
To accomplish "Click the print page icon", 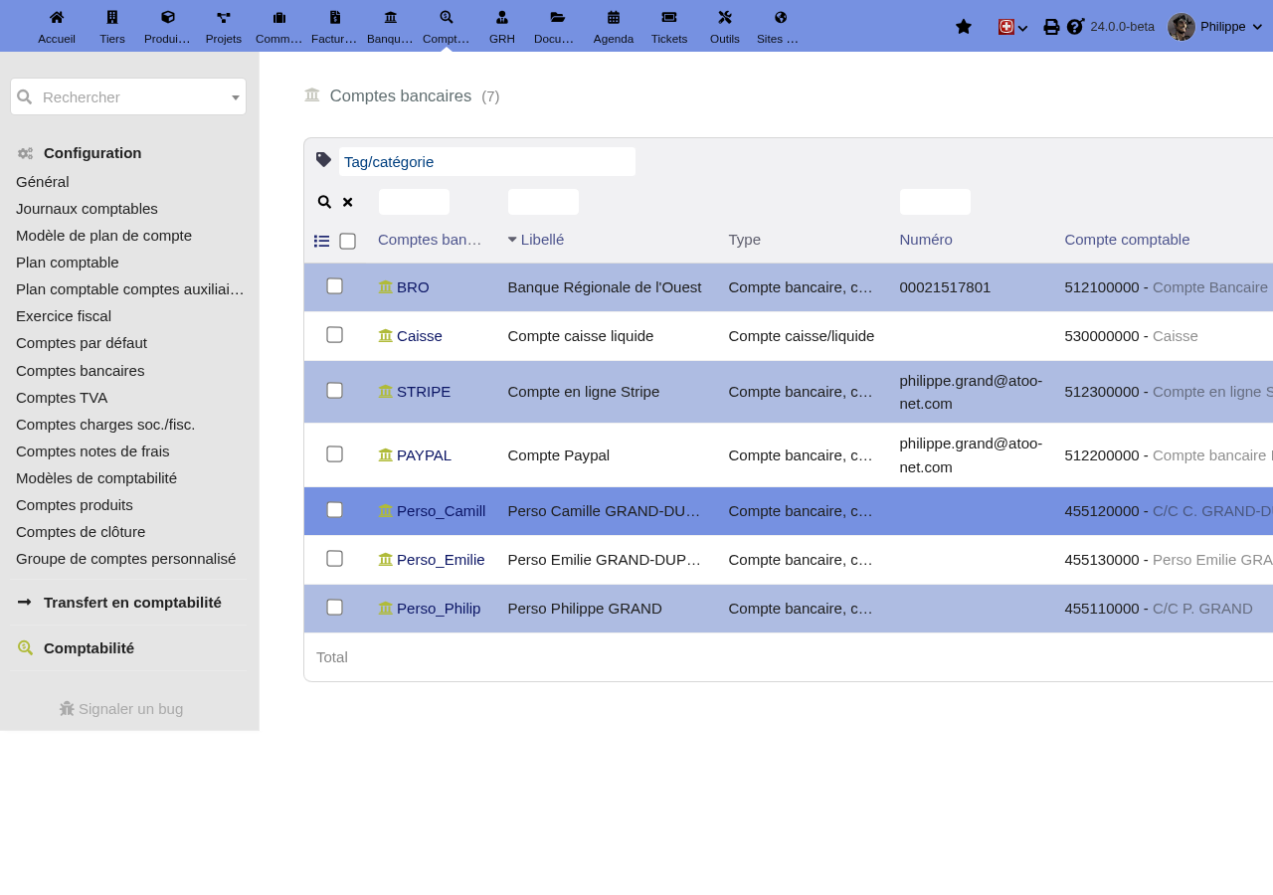I will (1051, 27).
